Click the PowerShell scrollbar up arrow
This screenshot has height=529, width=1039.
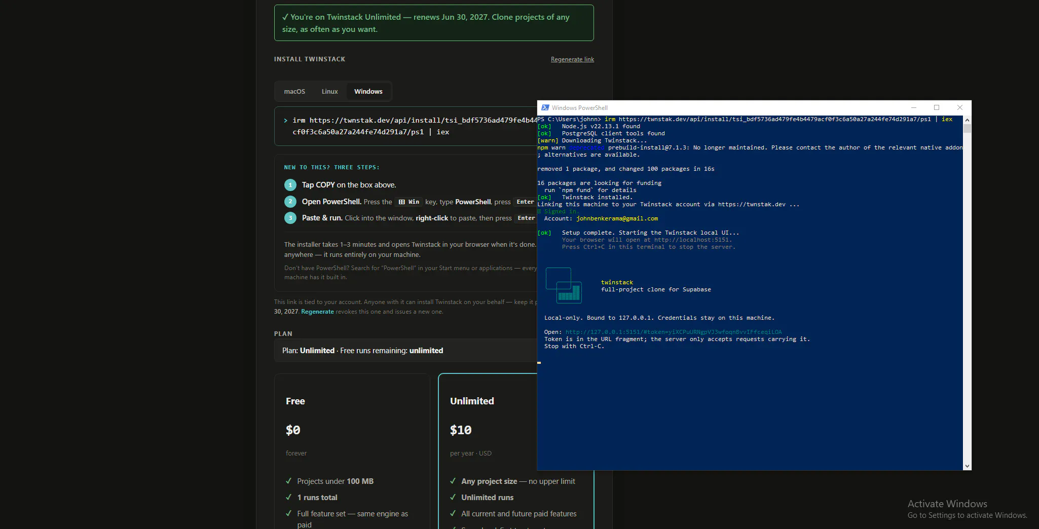click(x=967, y=120)
